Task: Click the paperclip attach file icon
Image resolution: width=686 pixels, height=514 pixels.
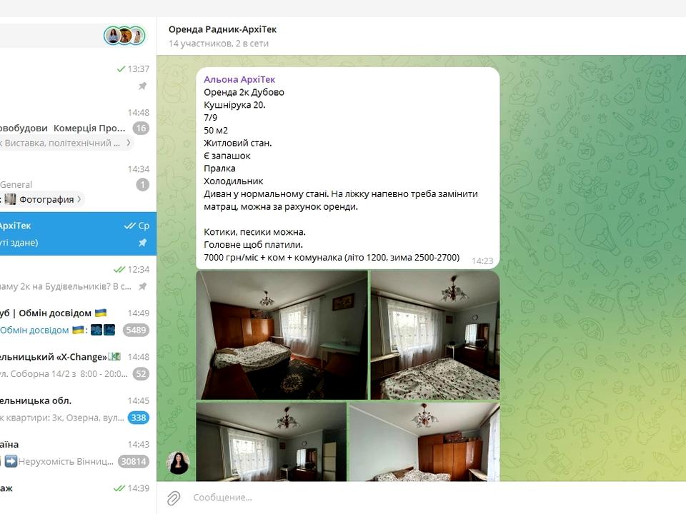Action: [173, 498]
